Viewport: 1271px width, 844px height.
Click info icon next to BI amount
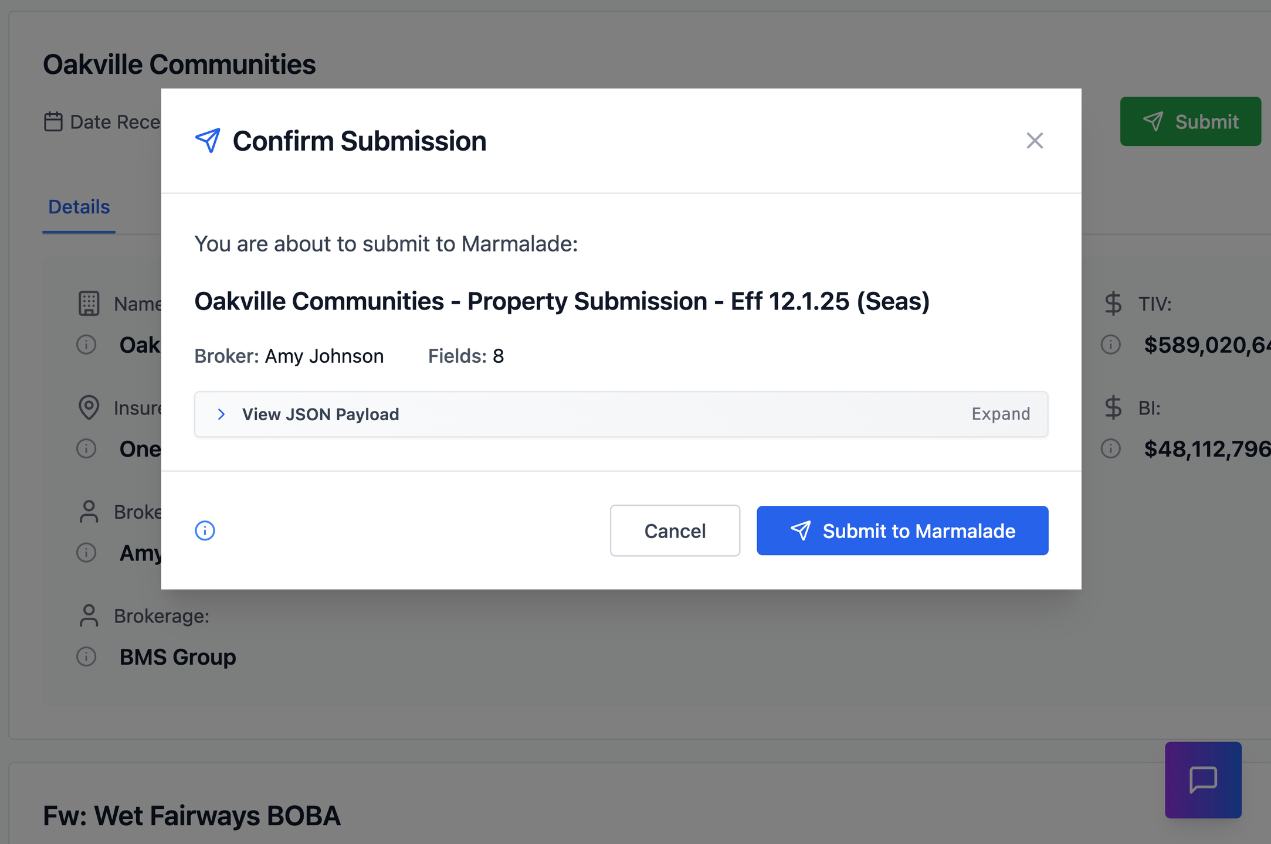pyautogui.click(x=1110, y=449)
